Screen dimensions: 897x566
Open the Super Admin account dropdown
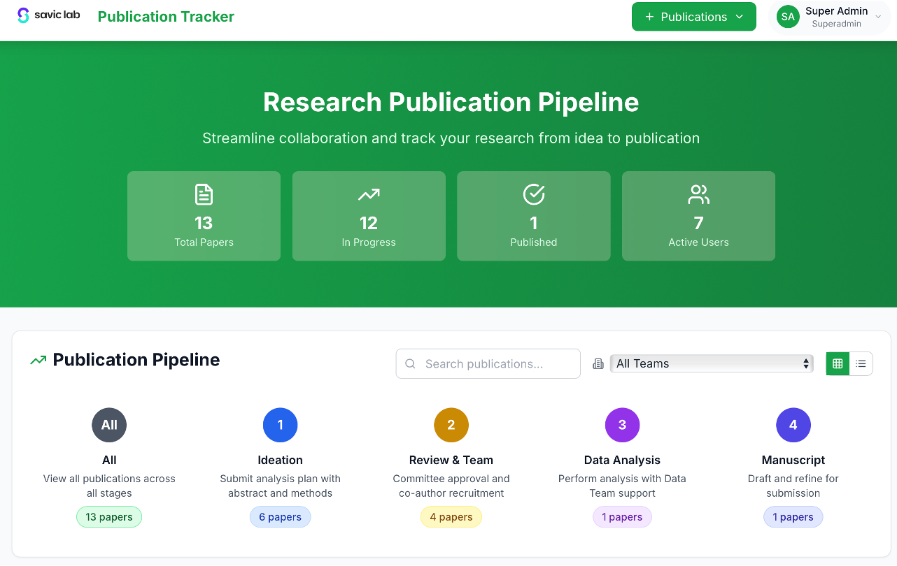(829, 16)
